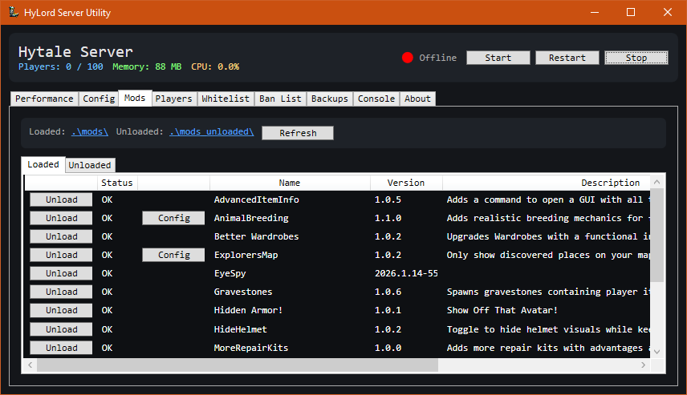Click the AdvancedItemInfo name cell
This screenshot has width=687, height=395.
pos(290,200)
